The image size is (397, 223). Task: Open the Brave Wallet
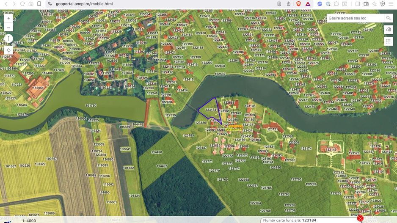point(366,4)
